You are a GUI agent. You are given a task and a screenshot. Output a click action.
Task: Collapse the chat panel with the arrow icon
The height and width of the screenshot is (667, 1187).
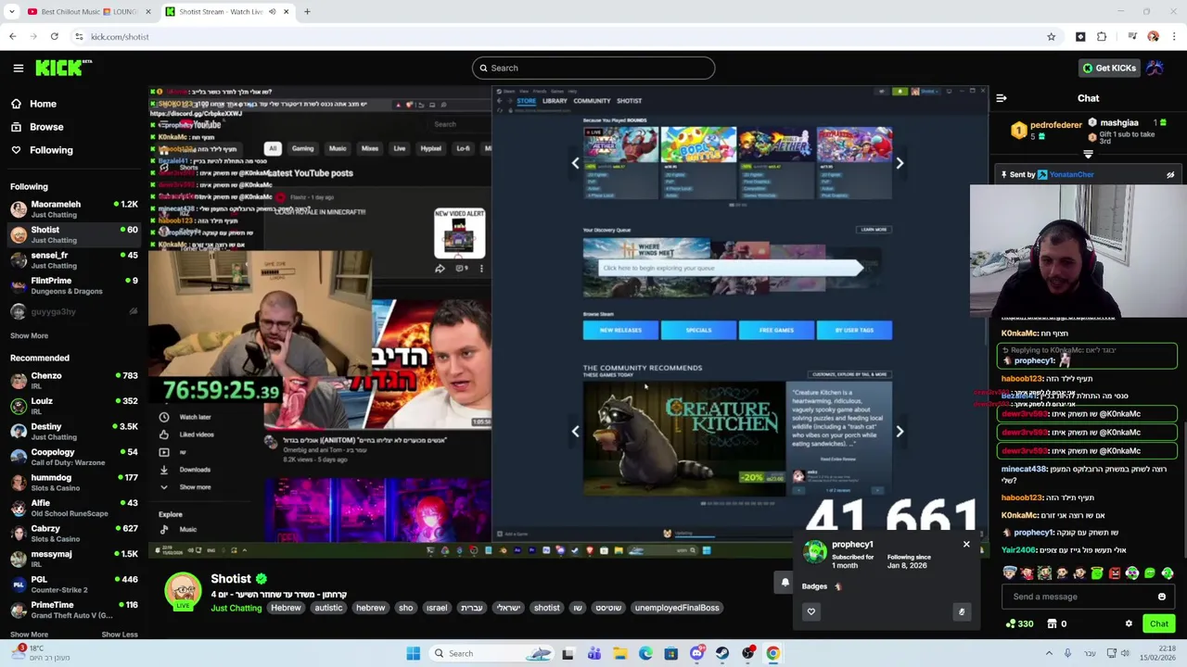pos(1002,98)
